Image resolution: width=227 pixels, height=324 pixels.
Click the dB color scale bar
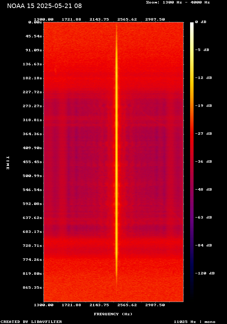(x=192, y=162)
